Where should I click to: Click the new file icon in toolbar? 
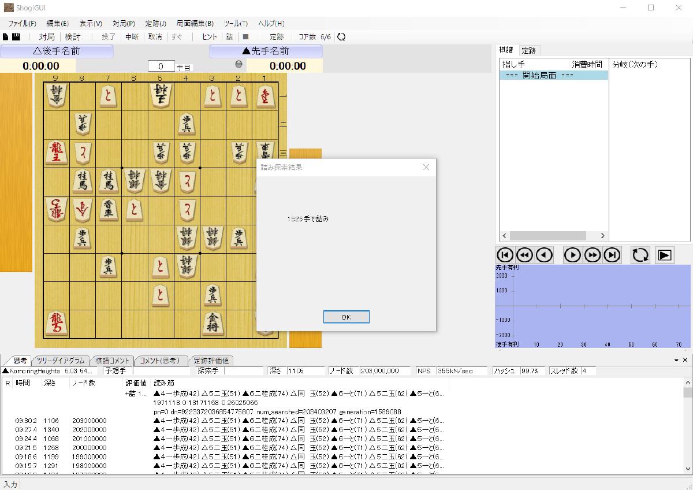(x=6, y=37)
